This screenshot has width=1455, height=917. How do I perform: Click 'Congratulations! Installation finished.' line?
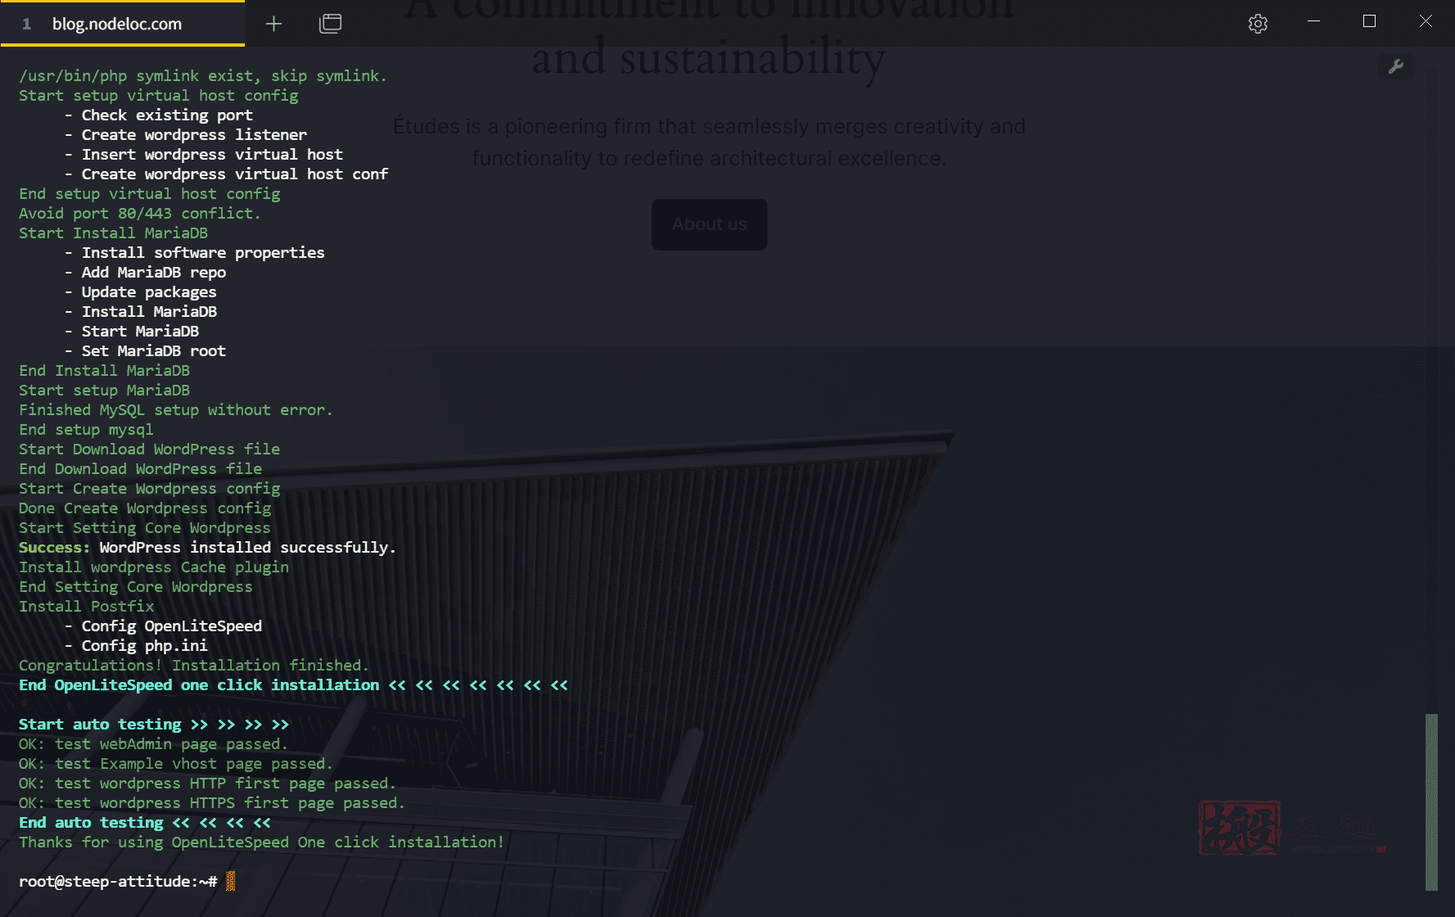click(194, 665)
